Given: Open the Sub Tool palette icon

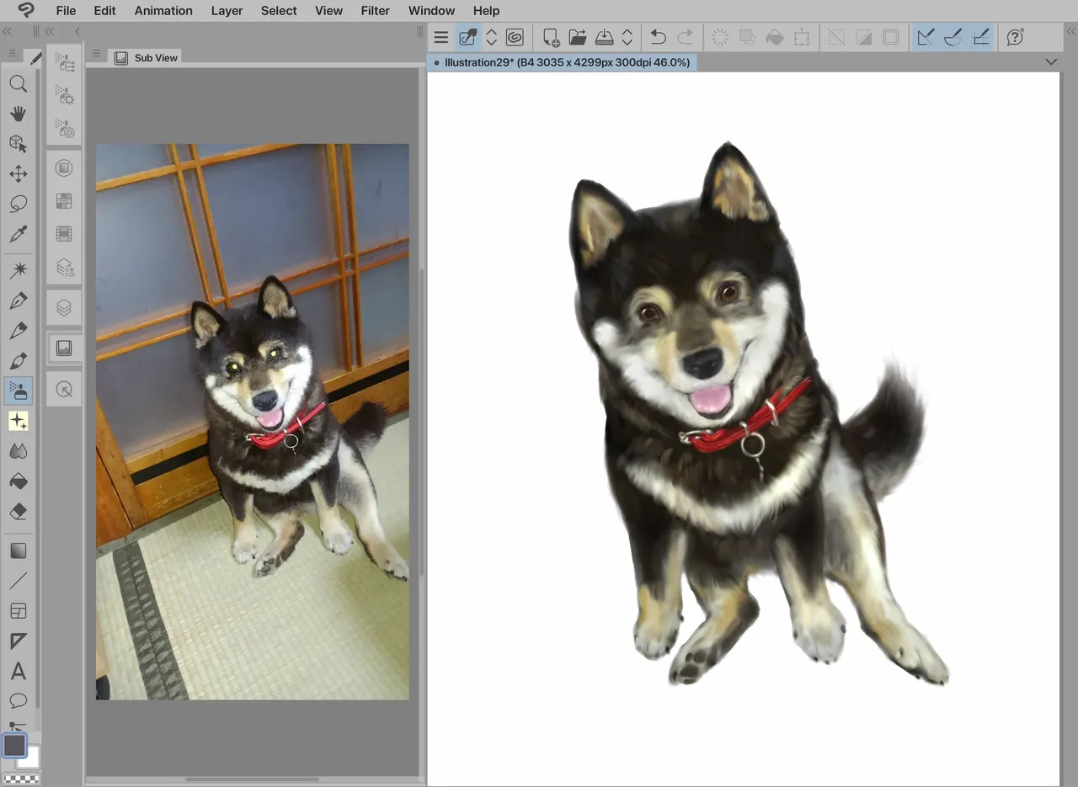Looking at the screenshot, I should tap(64, 62).
